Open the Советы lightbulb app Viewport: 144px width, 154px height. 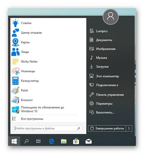[x=15, y=23]
